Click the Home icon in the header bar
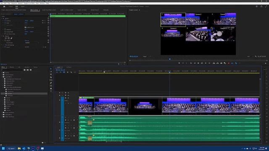The width and height of the screenshot is (269, 151). [x=4, y=7]
